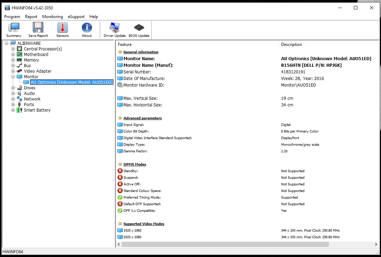Expand the Ports node
This screenshot has height=257, width=381.
point(13,104)
